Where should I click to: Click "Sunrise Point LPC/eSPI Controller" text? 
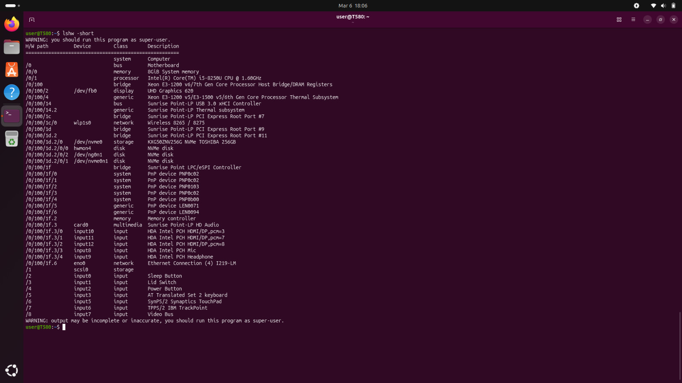pos(194,167)
